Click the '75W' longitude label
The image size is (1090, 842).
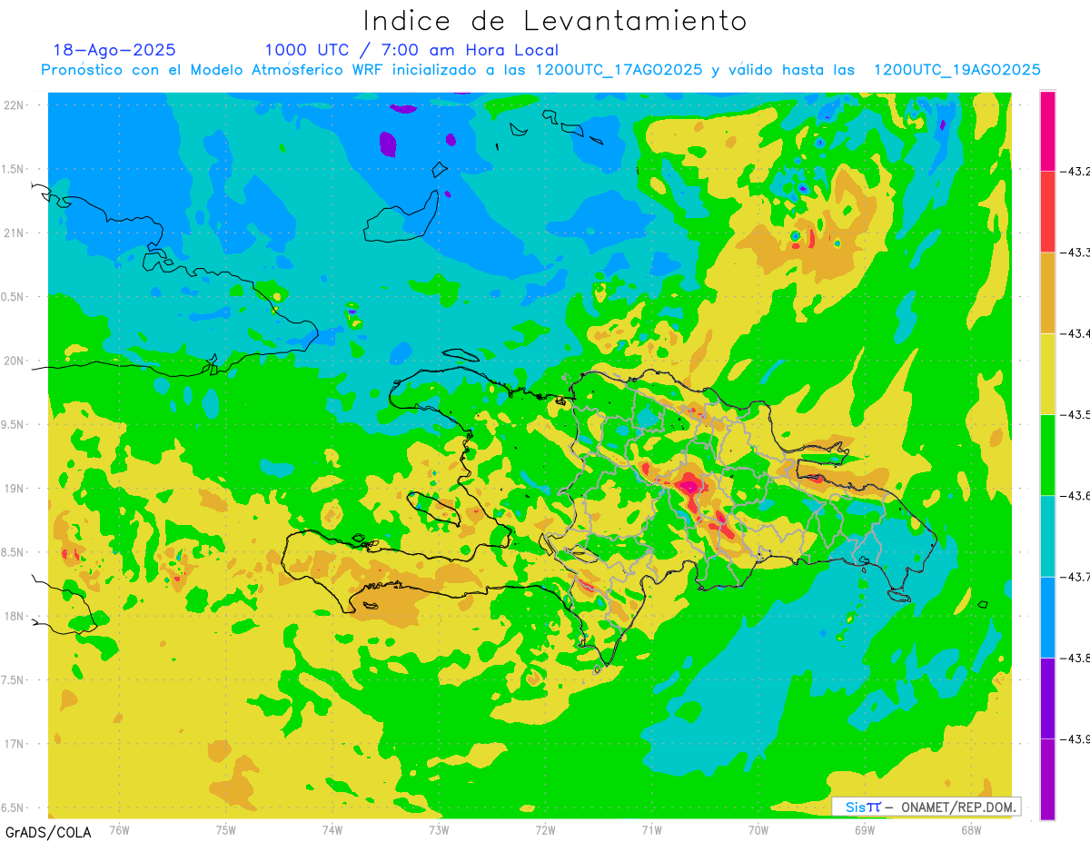coord(226,828)
